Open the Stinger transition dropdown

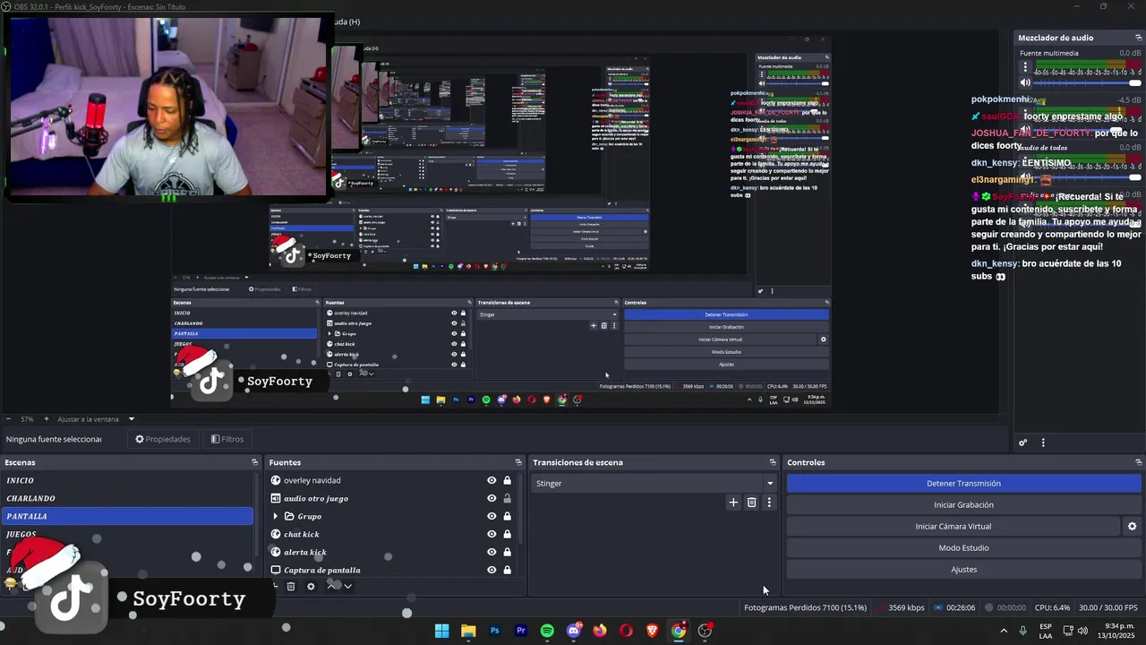(654, 483)
